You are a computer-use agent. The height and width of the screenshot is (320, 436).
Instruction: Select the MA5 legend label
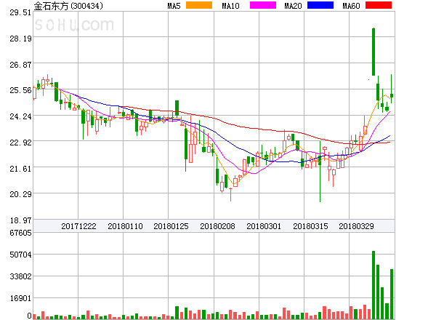(x=174, y=6)
